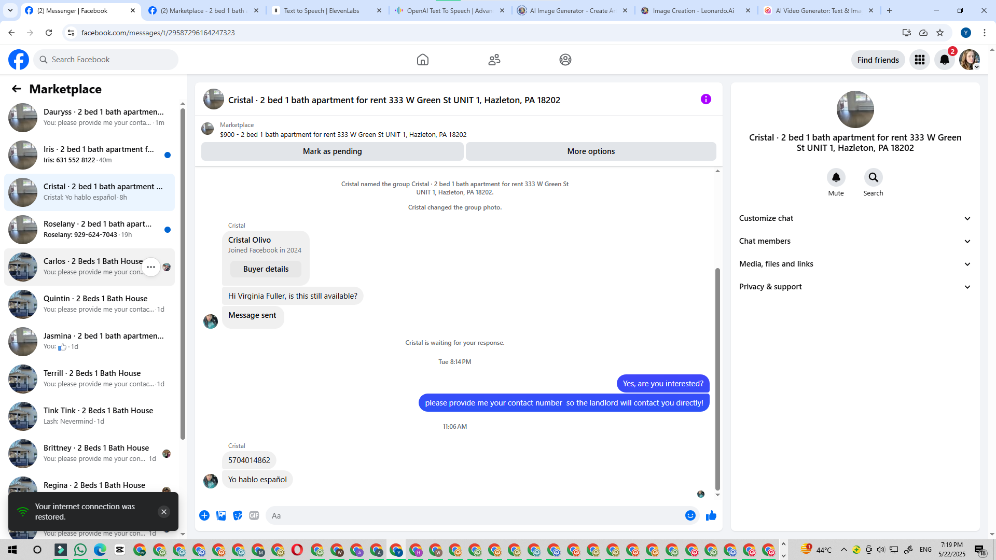This screenshot has width=996, height=560.
Task: Click the browser address bar URL
Action: pyautogui.click(x=158, y=33)
